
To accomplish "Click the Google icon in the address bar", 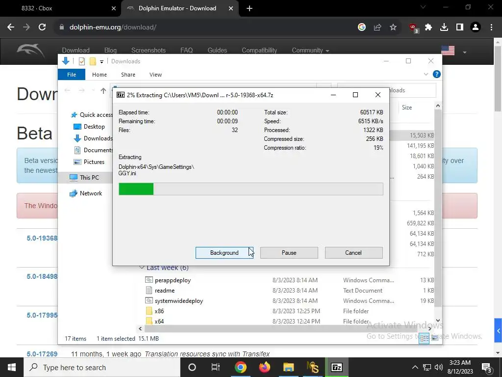I will pos(362,27).
